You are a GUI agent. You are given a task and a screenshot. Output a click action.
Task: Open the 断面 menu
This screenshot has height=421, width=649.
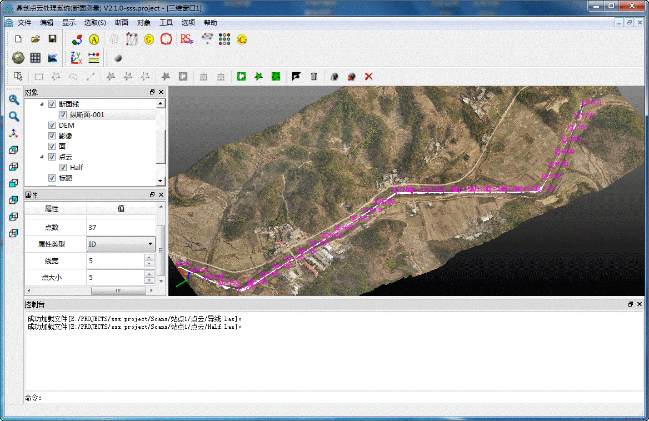[121, 23]
